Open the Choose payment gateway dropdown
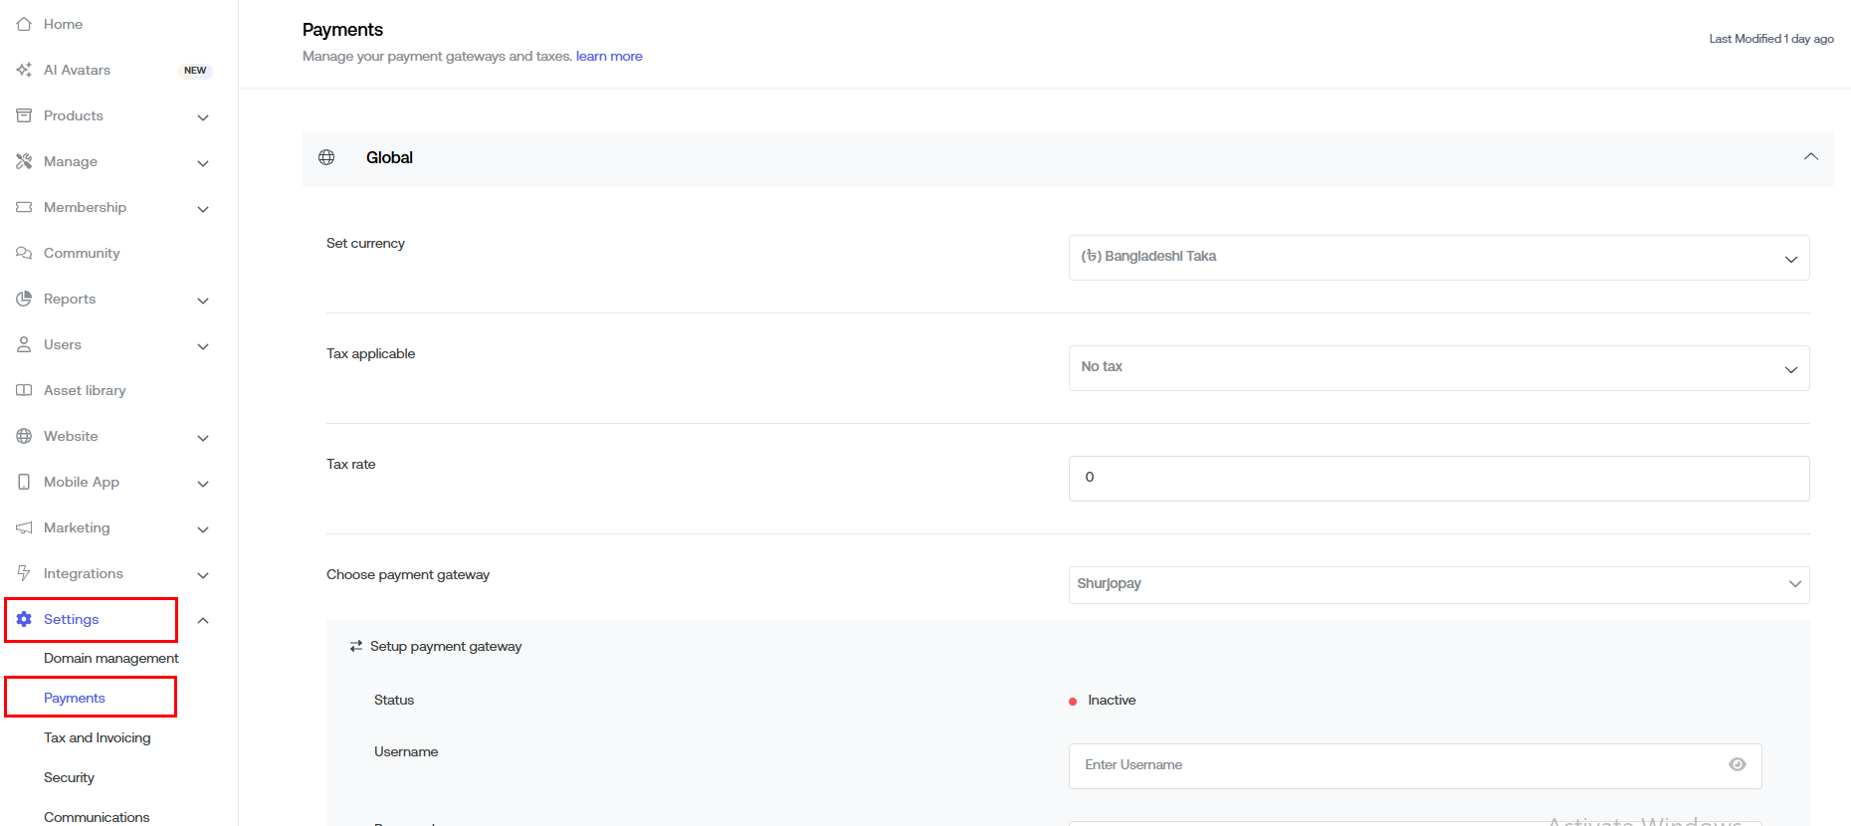The image size is (1851, 826). tap(1438, 584)
